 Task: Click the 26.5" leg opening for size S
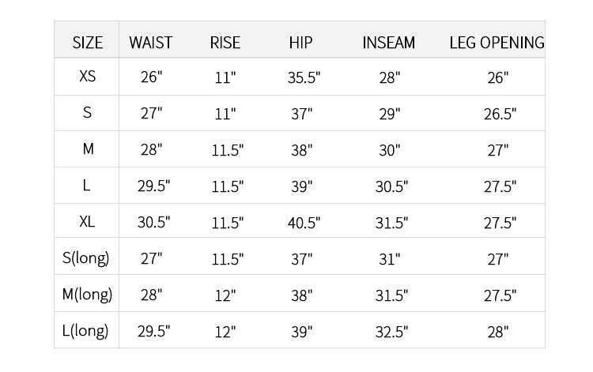500,114
